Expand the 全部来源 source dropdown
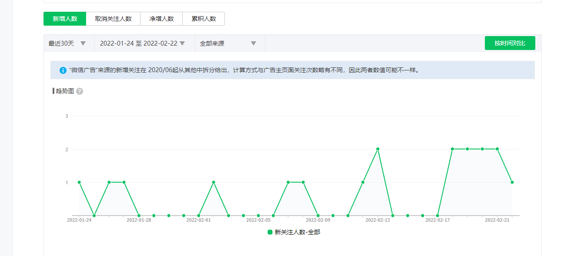The image size is (564, 256). tap(229, 43)
